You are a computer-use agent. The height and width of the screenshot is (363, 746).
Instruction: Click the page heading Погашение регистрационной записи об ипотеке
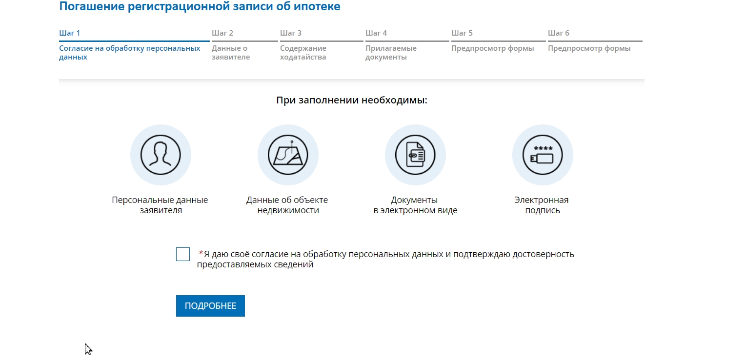200,7
